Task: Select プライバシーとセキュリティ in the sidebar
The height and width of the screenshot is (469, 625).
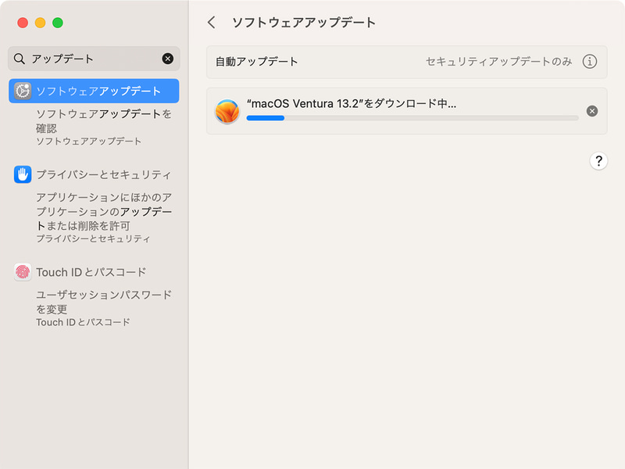Action: point(94,174)
